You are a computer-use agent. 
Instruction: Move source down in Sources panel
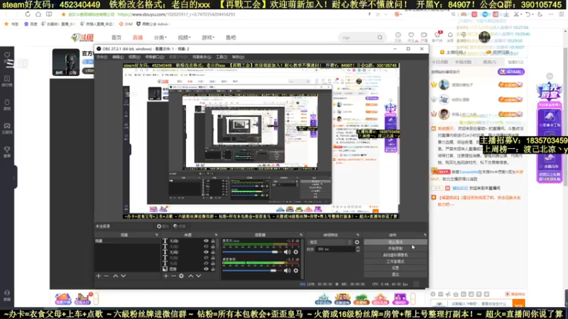199,276
